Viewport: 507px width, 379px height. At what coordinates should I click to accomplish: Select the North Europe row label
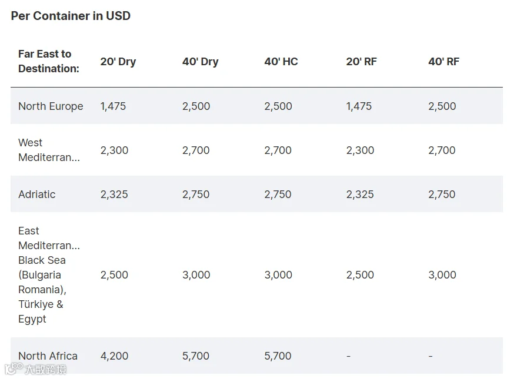pos(51,106)
